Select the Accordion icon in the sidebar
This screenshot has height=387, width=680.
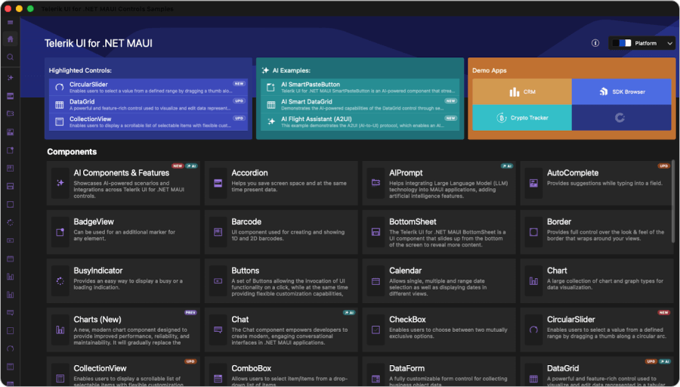coord(11,96)
